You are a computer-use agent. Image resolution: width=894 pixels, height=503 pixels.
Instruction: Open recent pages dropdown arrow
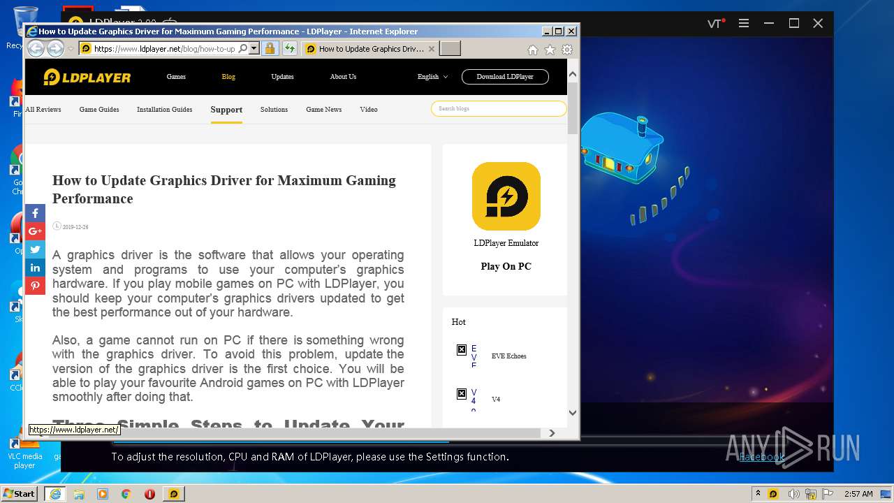point(71,49)
